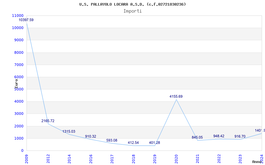Image resolution: width=265 pixels, height=165 pixels.
Task: Select the 916.70 data label
Action: (240, 136)
